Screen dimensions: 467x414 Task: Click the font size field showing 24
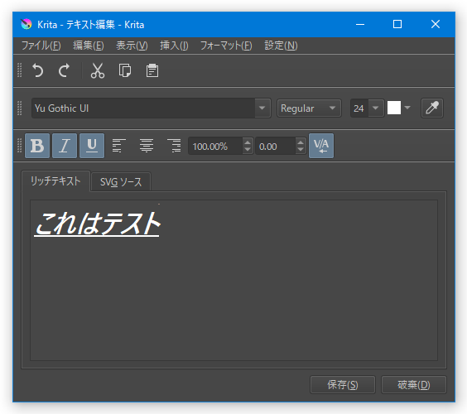coord(359,108)
